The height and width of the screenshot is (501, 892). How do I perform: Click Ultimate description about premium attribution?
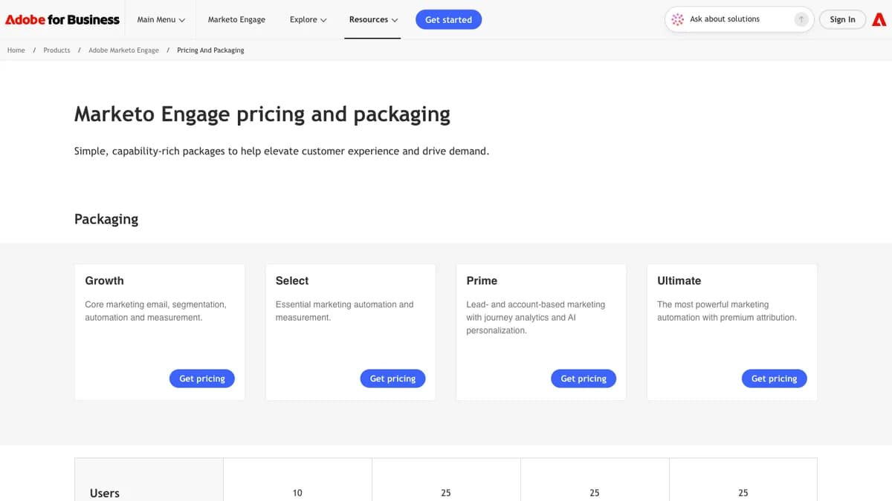(x=727, y=311)
